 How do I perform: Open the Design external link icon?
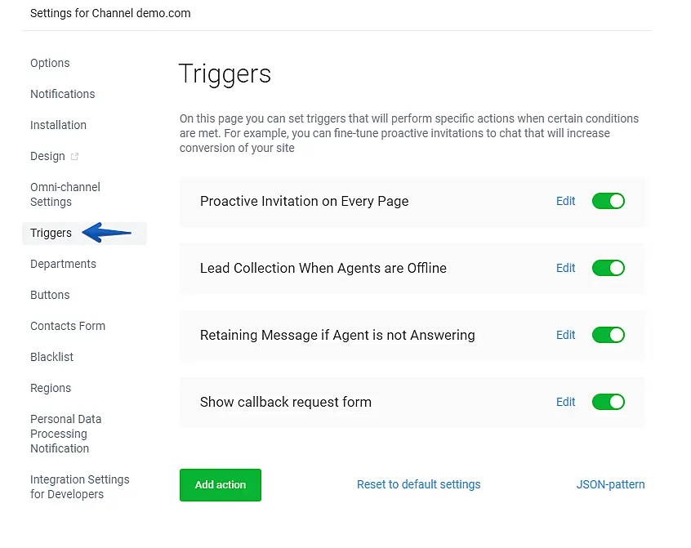[75, 155]
